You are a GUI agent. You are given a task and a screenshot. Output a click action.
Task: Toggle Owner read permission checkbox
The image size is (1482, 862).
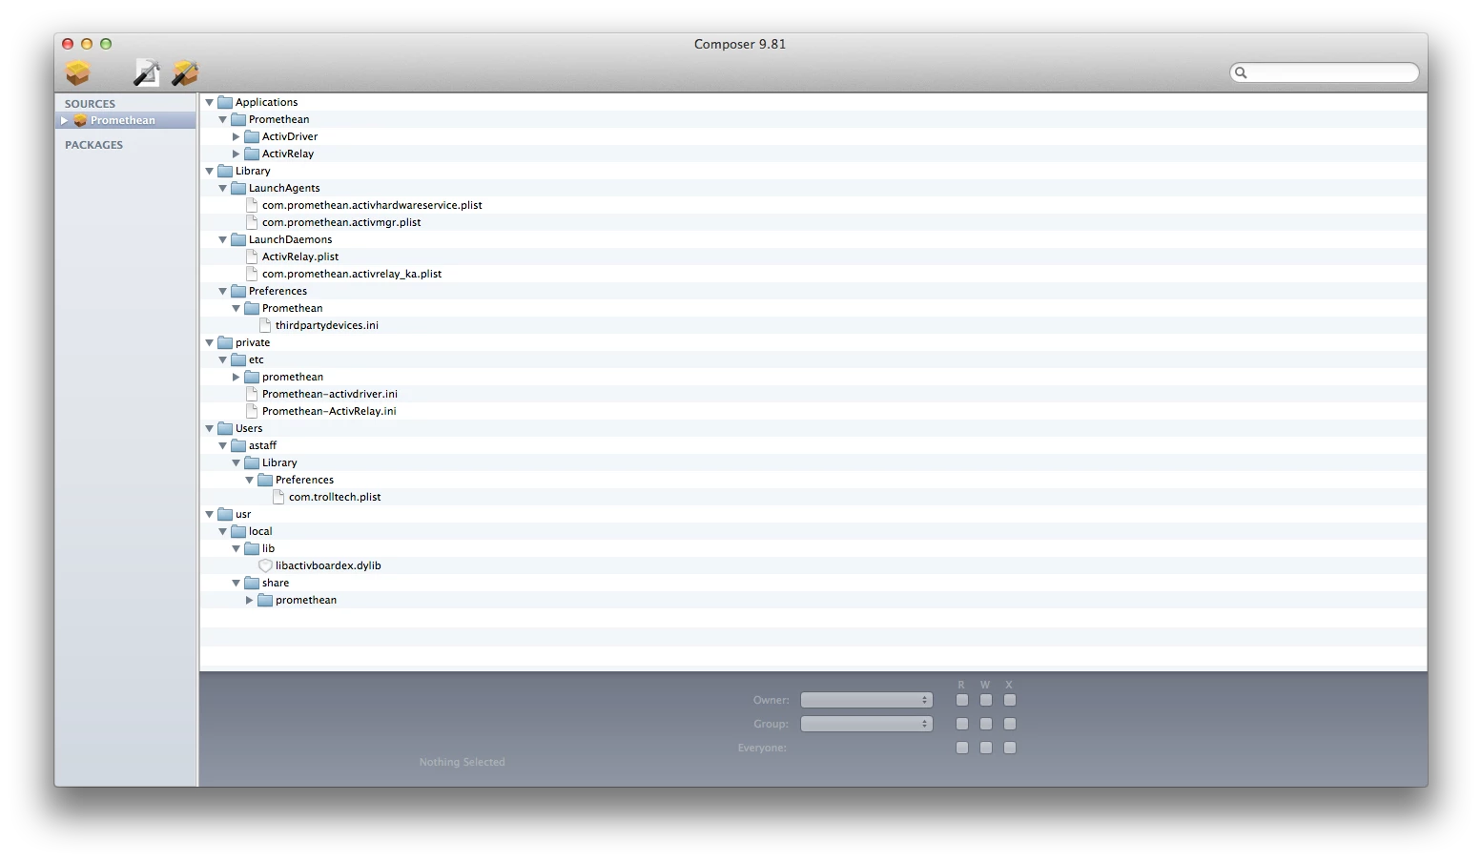coord(962,700)
